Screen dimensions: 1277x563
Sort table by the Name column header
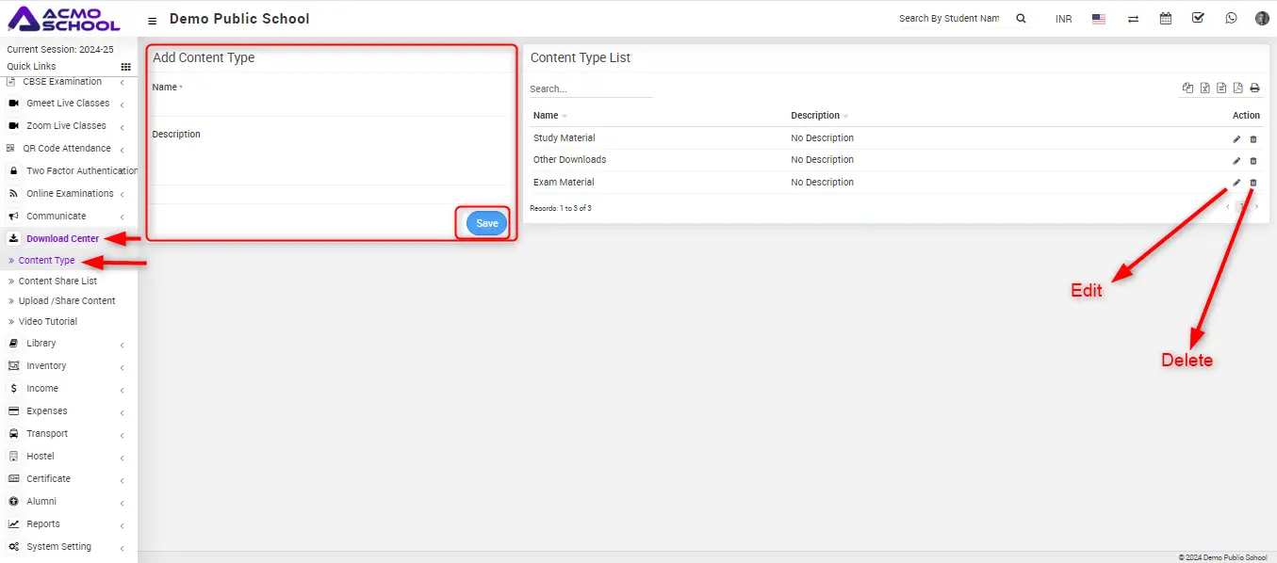pos(546,116)
